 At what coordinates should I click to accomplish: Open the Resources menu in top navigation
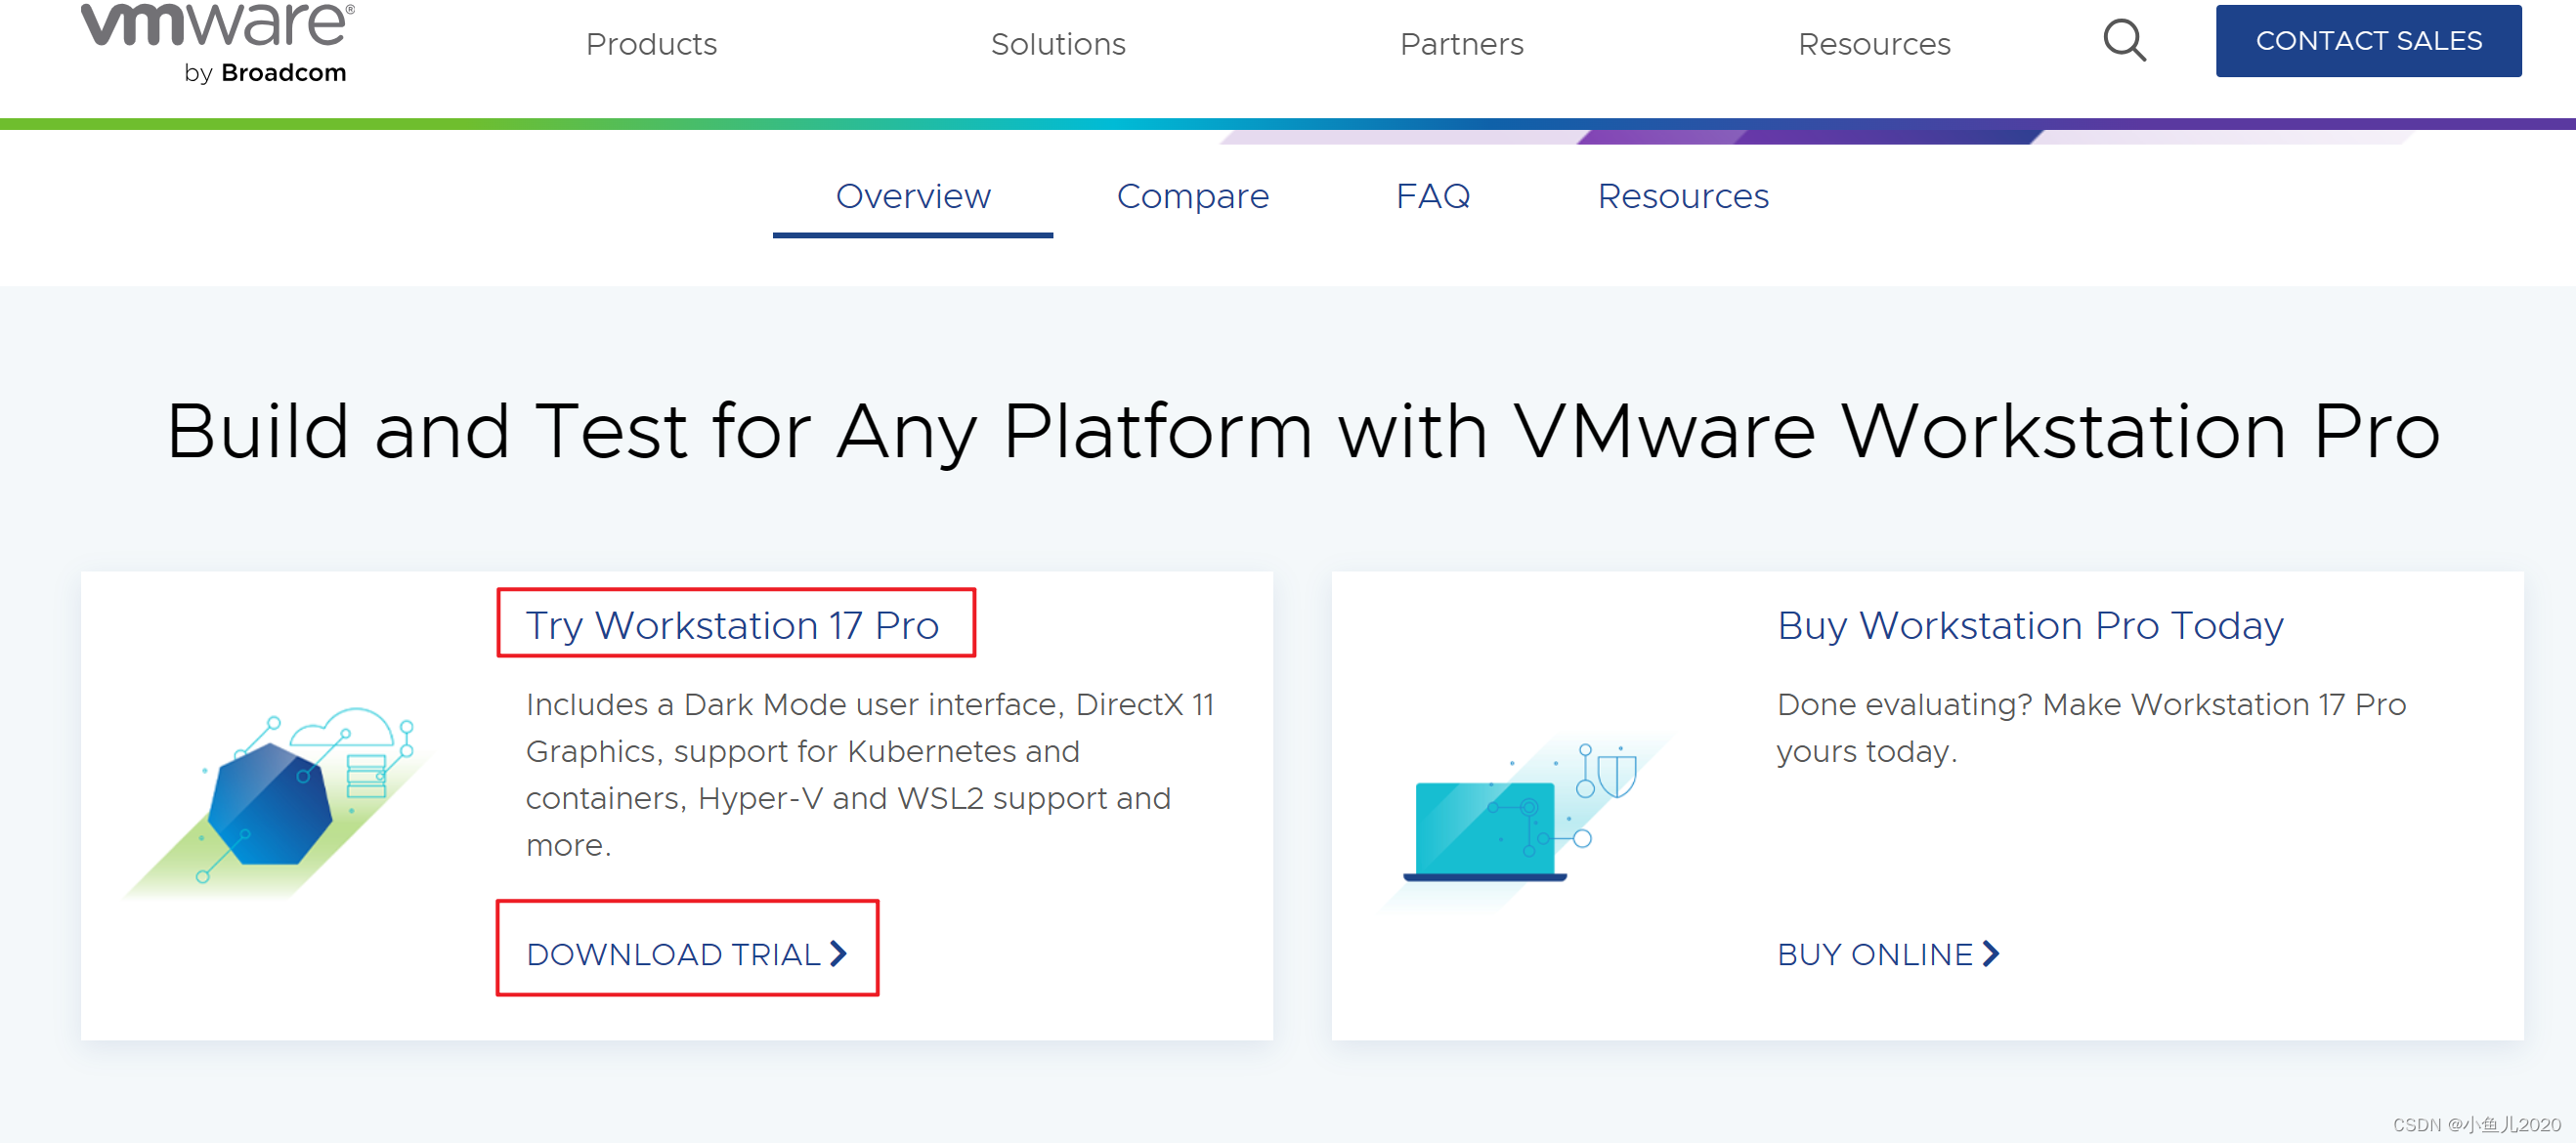click(x=1874, y=44)
